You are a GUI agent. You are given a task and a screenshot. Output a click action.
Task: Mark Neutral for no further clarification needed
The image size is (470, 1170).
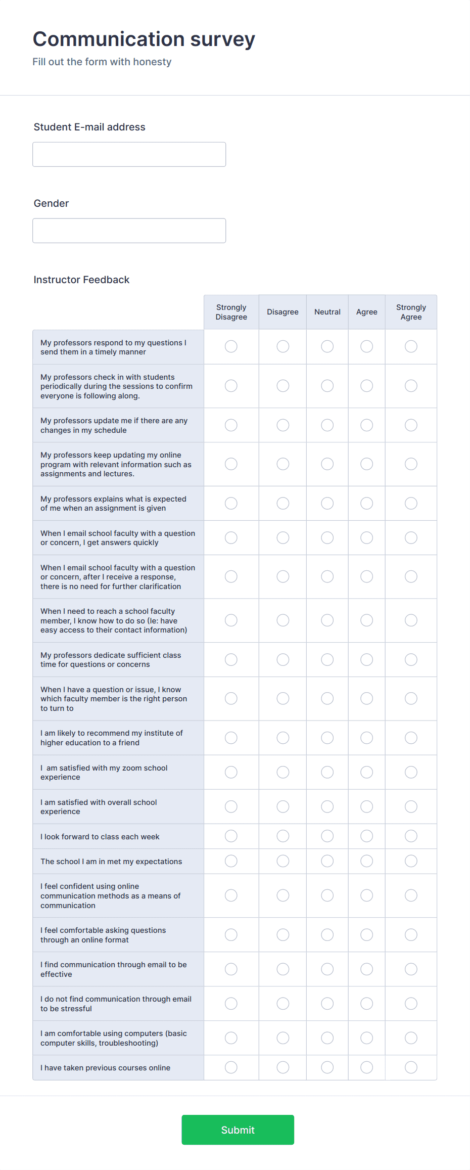tap(327, 576)
